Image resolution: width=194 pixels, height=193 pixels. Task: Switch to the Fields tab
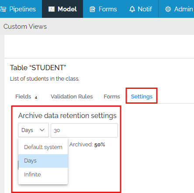coord(28,97)
